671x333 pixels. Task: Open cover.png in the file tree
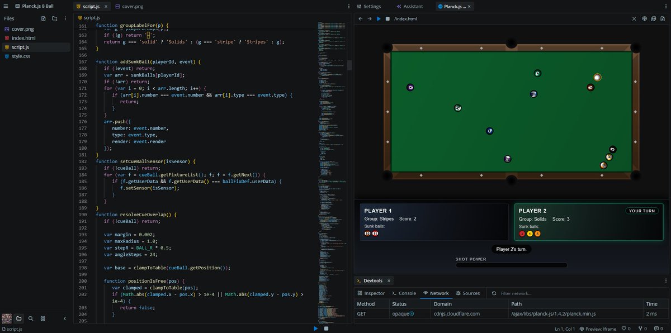point(36,29)
